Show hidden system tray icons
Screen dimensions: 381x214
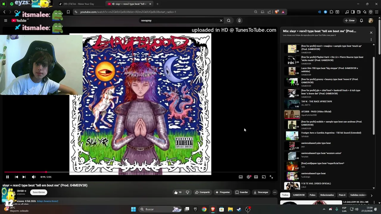324,209
